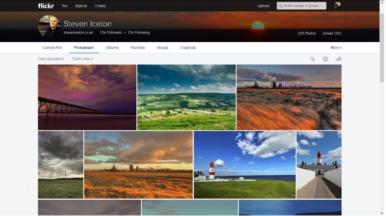Open the You menu

[65, 6]
